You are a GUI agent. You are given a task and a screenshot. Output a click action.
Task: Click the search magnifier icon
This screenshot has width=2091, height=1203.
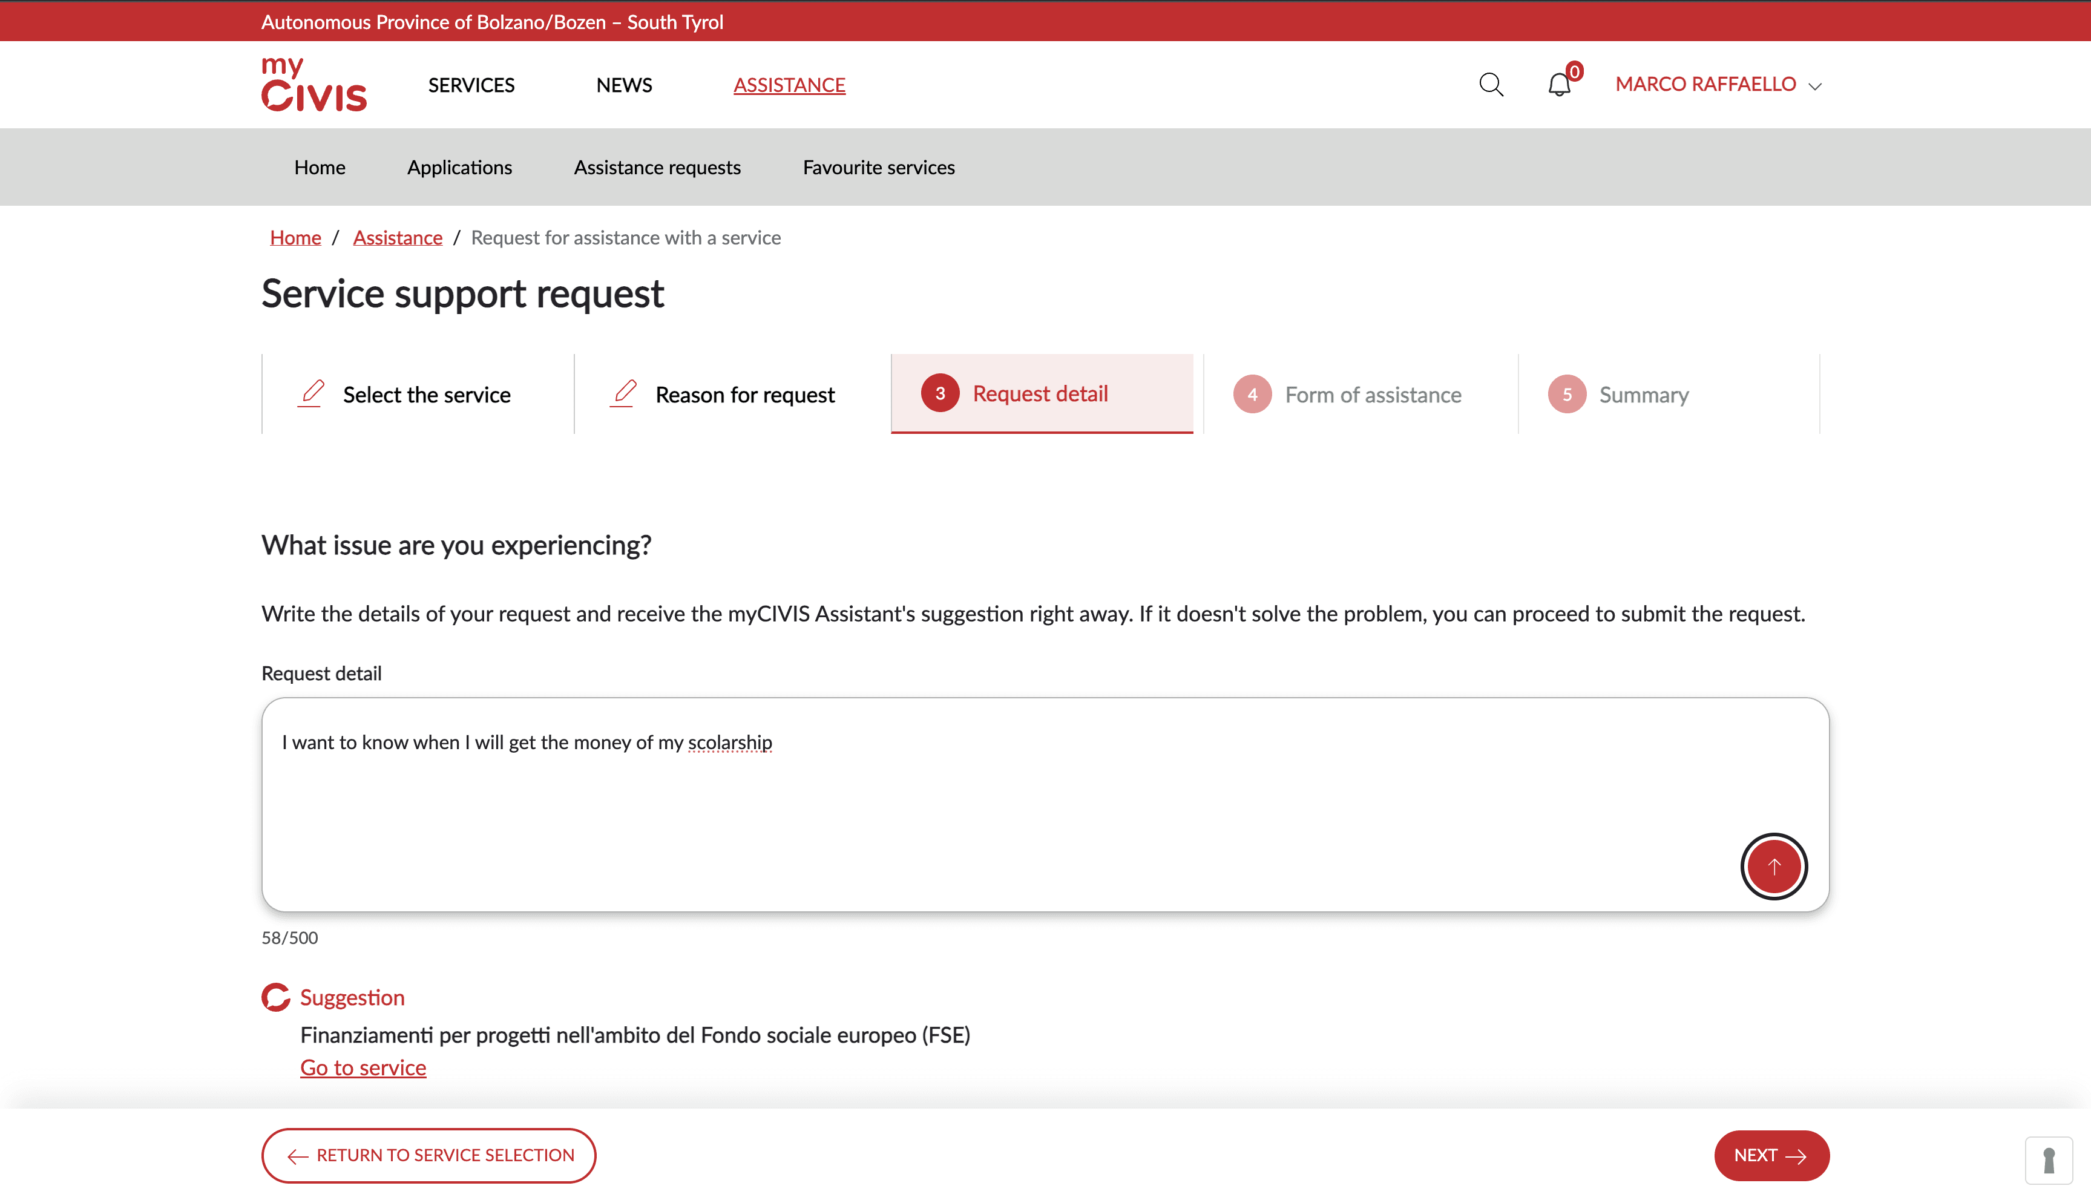[1491, 84]
